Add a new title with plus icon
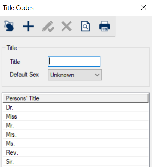The width and height of the screenshot is (152, 167). (28, 26)
